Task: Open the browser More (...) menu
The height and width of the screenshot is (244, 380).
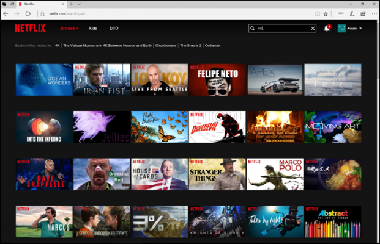Action: point(374,14)
